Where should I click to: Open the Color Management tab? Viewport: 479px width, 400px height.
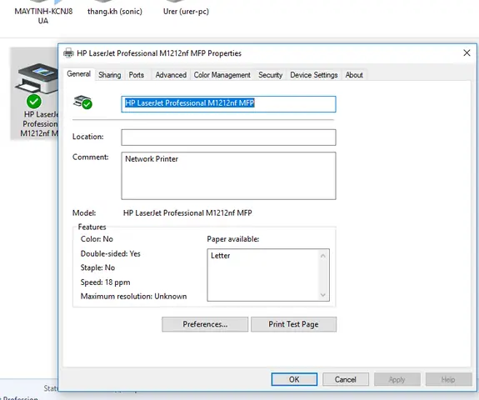tap(222, 75)
